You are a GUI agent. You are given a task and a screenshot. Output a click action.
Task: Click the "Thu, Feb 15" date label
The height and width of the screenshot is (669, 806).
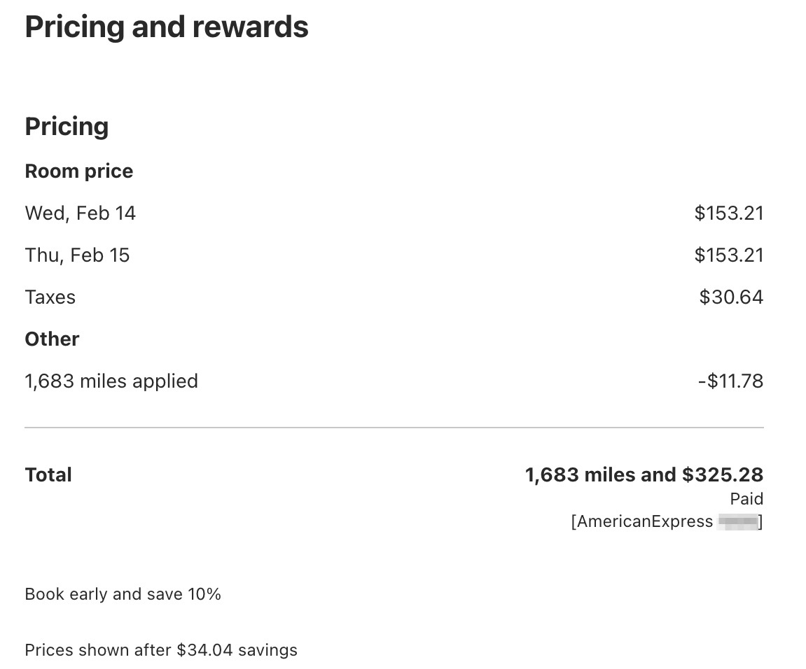pyautogui.click(x=78, y=255)
